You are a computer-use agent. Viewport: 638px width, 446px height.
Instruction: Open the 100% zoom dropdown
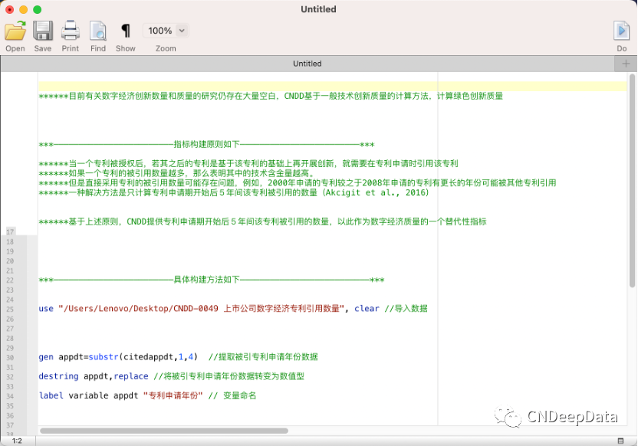pyautogui.click(x=166, y=31)
